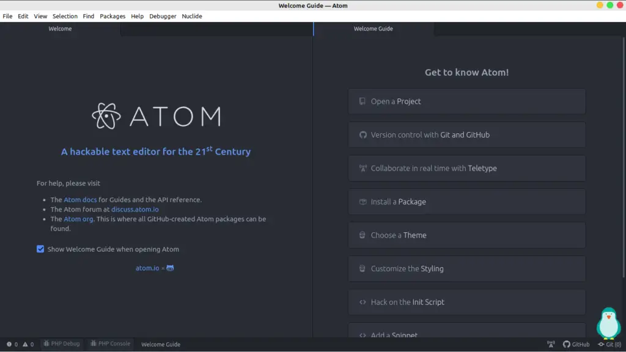Open the Packages menu

[112, 16]
